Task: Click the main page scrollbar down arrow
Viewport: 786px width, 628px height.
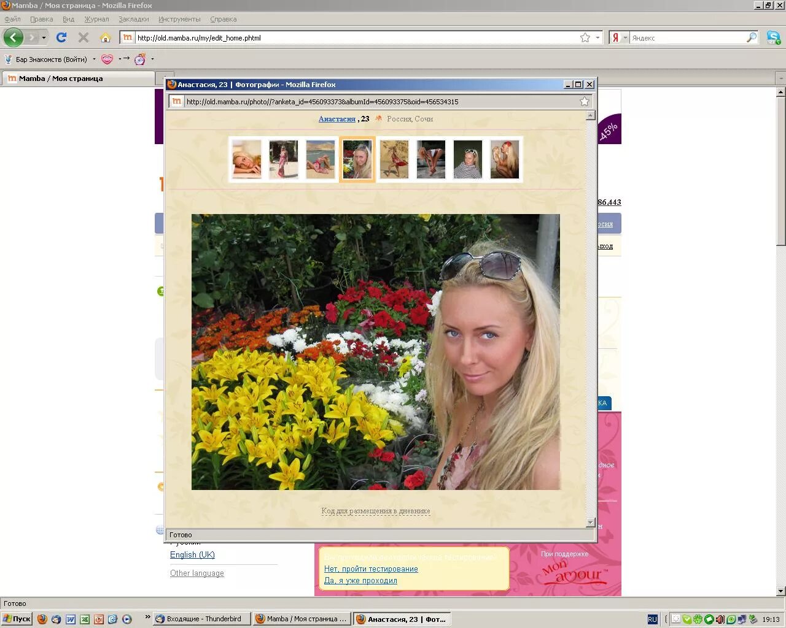Action: (780, 591)
